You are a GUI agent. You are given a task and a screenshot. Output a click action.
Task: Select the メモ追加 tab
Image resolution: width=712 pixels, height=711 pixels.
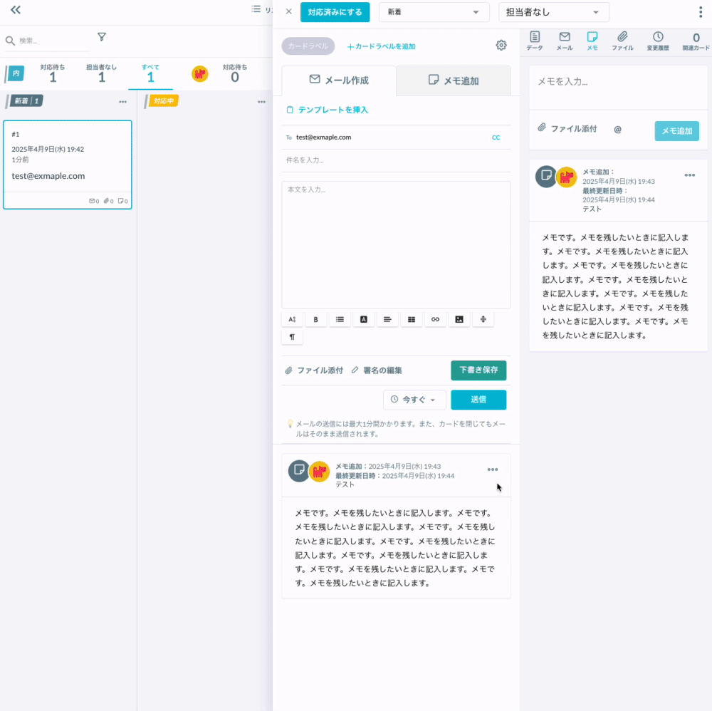point(453,81)
